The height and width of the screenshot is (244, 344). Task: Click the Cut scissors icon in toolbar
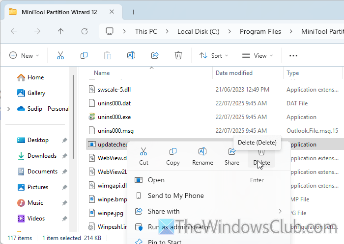pos(60,56)
